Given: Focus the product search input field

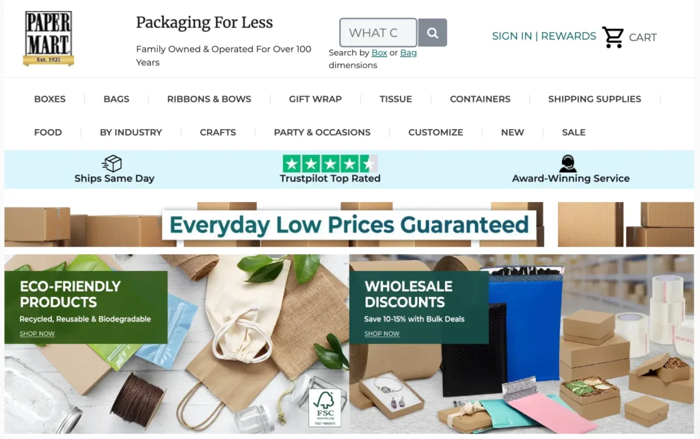Looking at the screenshot, I should 378,33.
